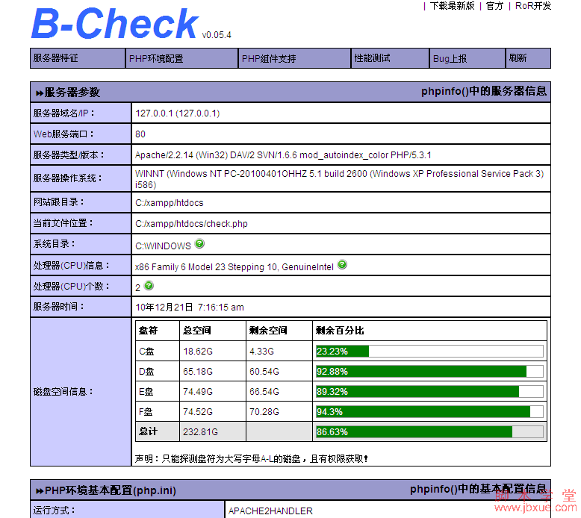581x518 pixels.
Task: Switch to PHP环境配置 tab
Action: [156, 58]
